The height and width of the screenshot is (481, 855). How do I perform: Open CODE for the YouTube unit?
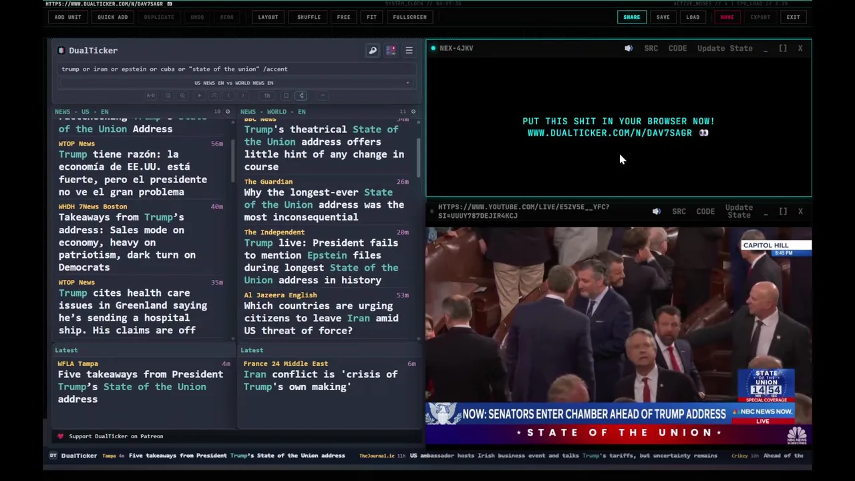(705, 212)
